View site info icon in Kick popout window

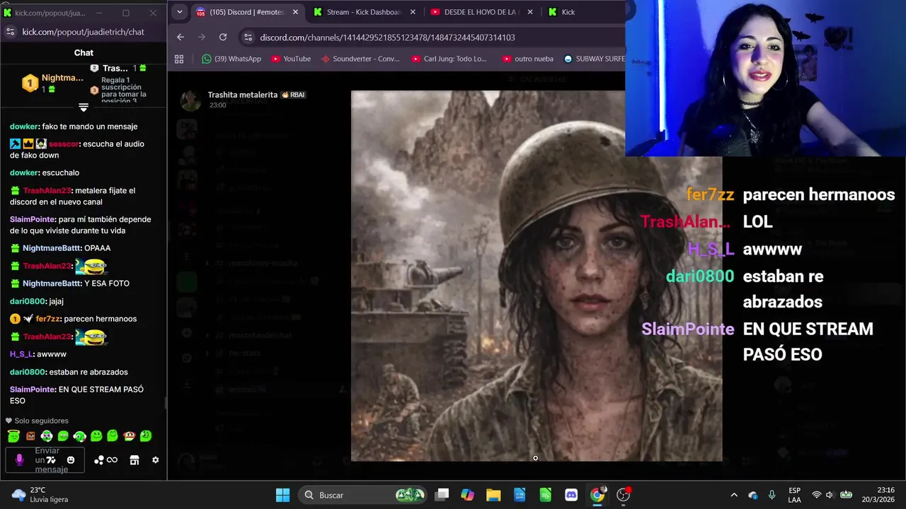[x=10, y=32]
